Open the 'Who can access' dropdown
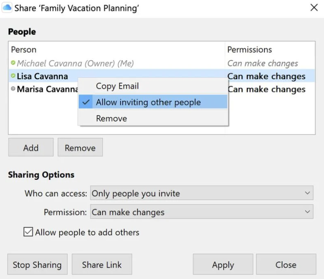 click(202, 194)
